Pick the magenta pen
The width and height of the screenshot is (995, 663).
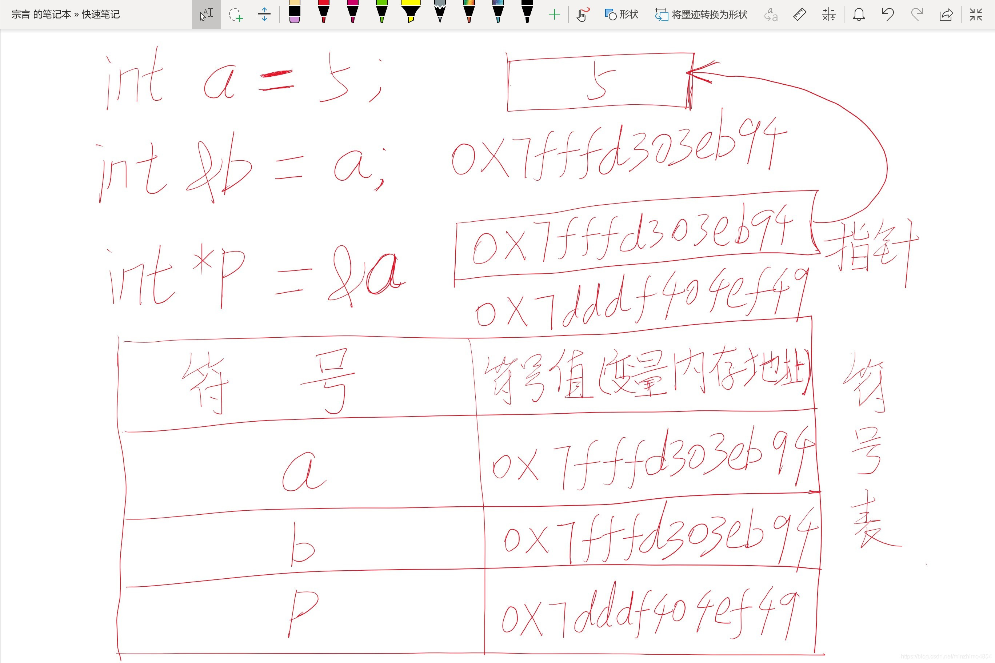pos(352,12)
